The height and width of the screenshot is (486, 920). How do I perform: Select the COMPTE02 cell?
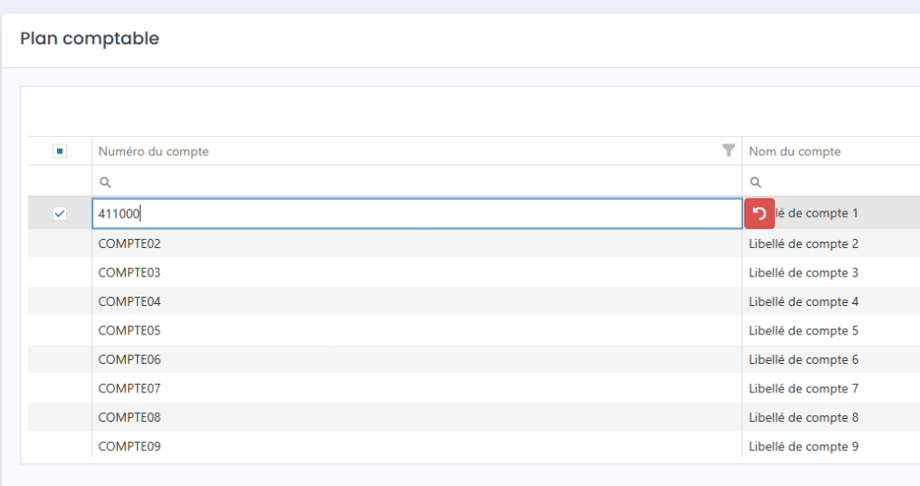[417, 243]
